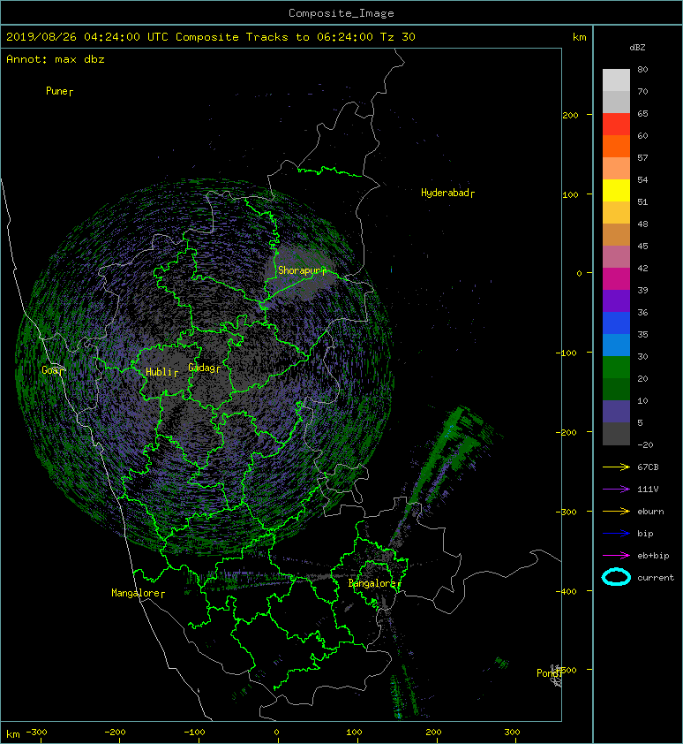This screenshot has height=744, width=683.
Task: Click the -300 tick on bottom axis
Action: (36, 733)
